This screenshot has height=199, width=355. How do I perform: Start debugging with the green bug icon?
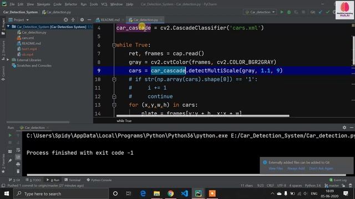click(x=289, y=12)
